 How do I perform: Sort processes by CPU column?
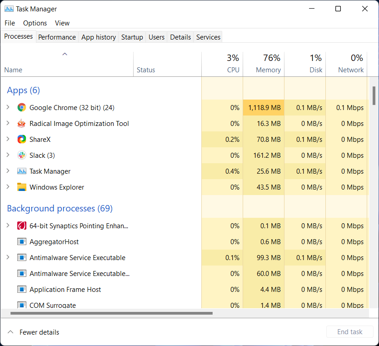(x=222, y=64)
